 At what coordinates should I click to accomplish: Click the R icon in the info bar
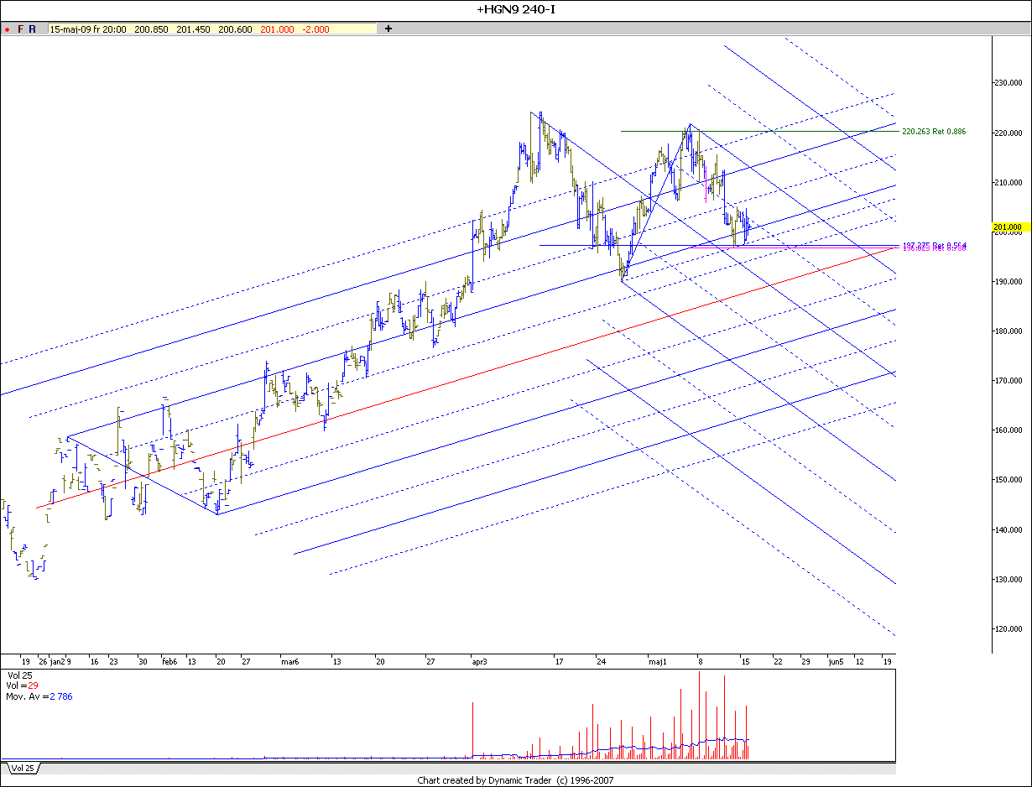(32, 29)
